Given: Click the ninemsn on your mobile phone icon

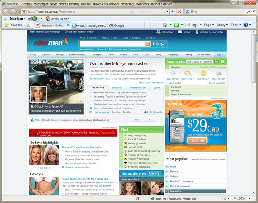Looking at the screenshot, I should [197, 32].
